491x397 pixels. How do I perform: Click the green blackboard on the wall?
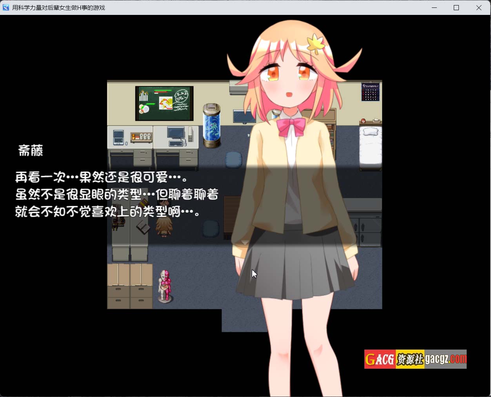164,104
